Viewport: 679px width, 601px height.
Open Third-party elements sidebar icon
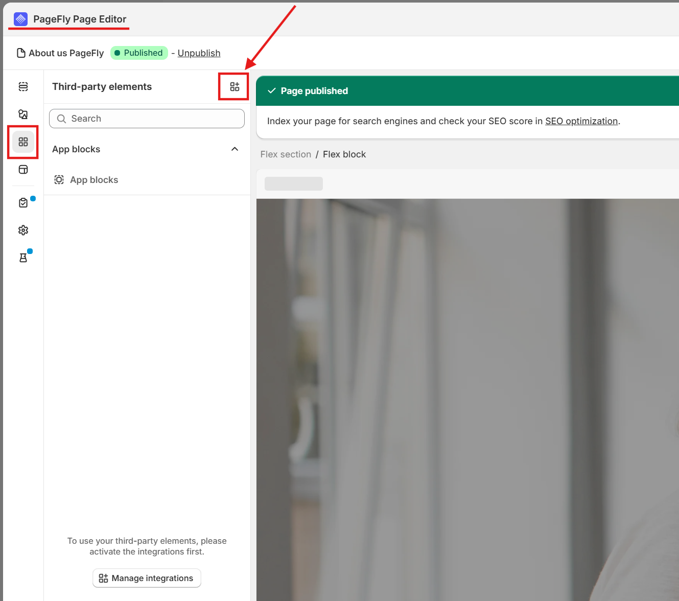[23, 142]
